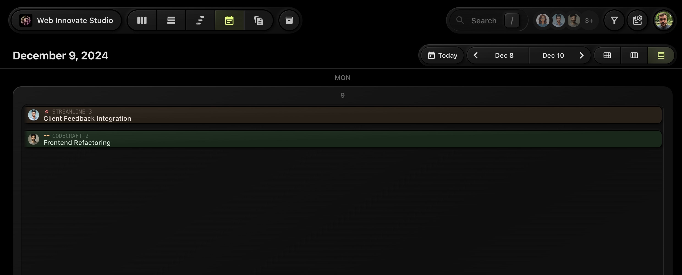Screen dimensions: 682x275
Task: Switch to week columns calendar layout
Action: coord(634,55)
